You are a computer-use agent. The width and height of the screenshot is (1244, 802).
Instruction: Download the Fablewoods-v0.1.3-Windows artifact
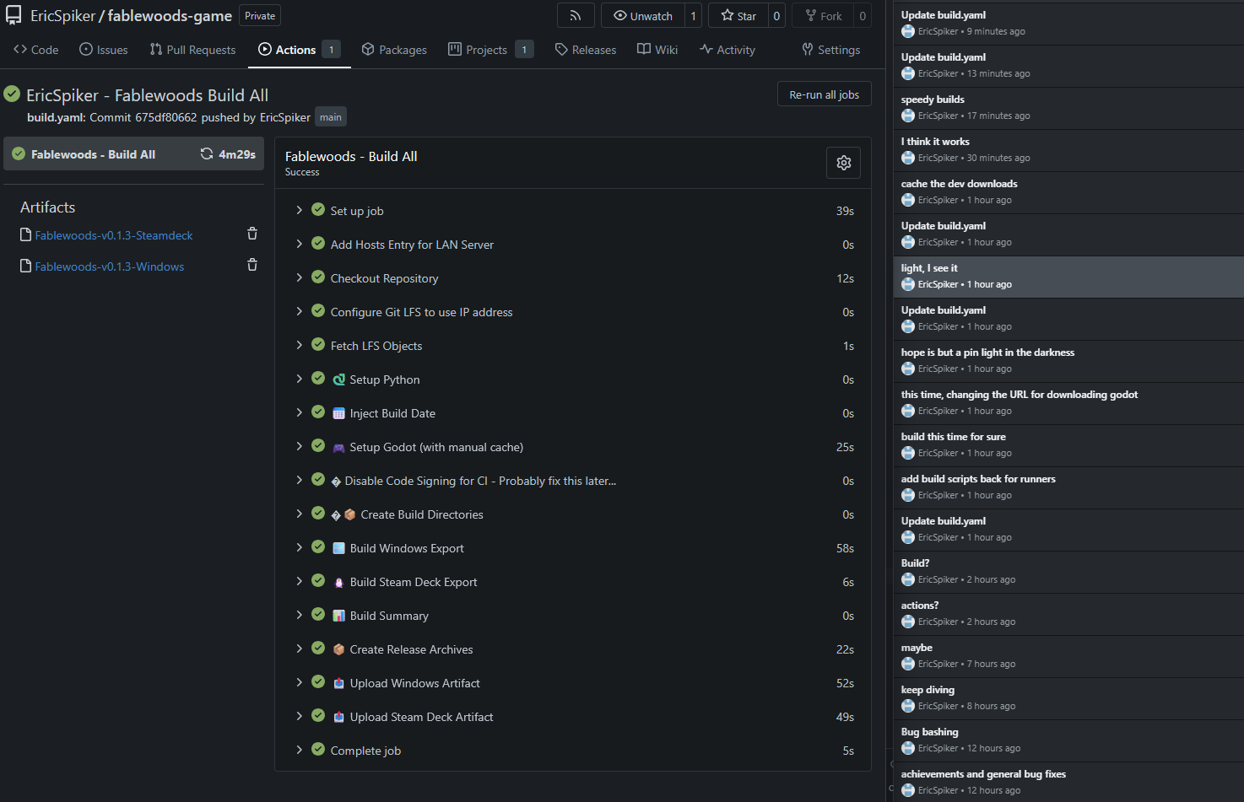tap(109, 266)
